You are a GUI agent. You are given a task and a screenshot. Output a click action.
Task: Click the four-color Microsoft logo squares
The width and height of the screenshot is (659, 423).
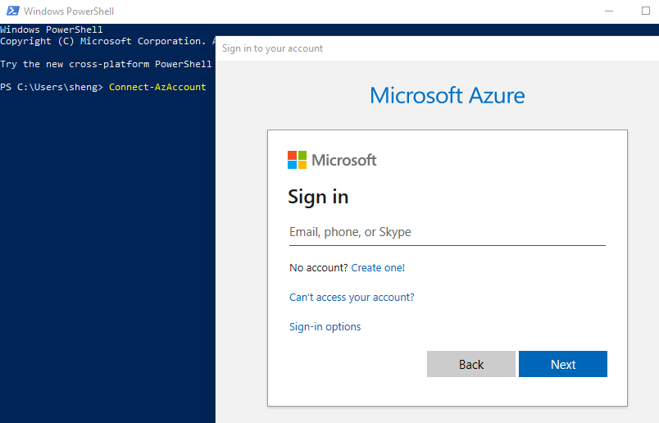tap(297, 160)
